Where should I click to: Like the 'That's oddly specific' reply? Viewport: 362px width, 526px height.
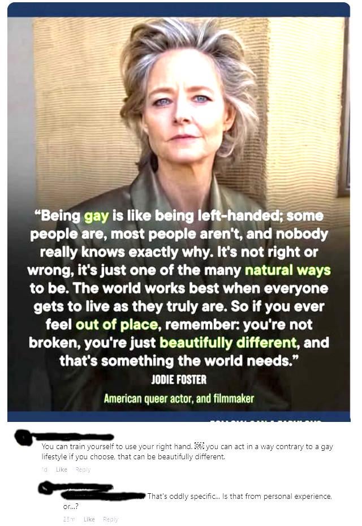point(89,519)
